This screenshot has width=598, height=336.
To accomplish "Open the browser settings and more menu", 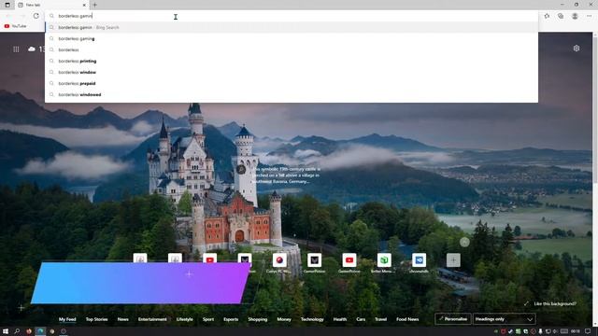I will (589, 16).
